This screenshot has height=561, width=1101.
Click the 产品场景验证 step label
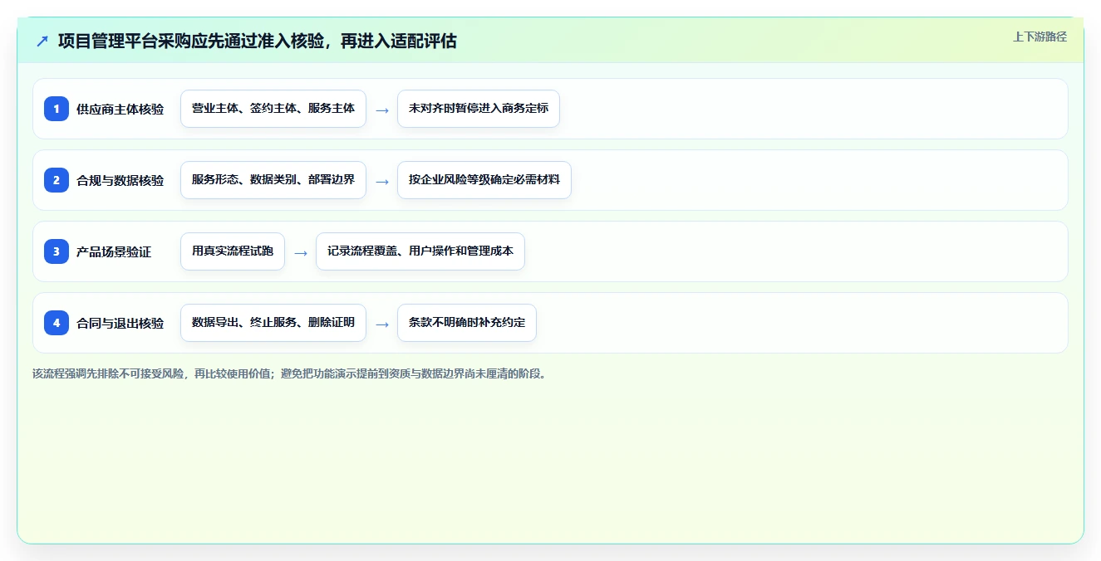pyautogui.click(x=114, y=251)
